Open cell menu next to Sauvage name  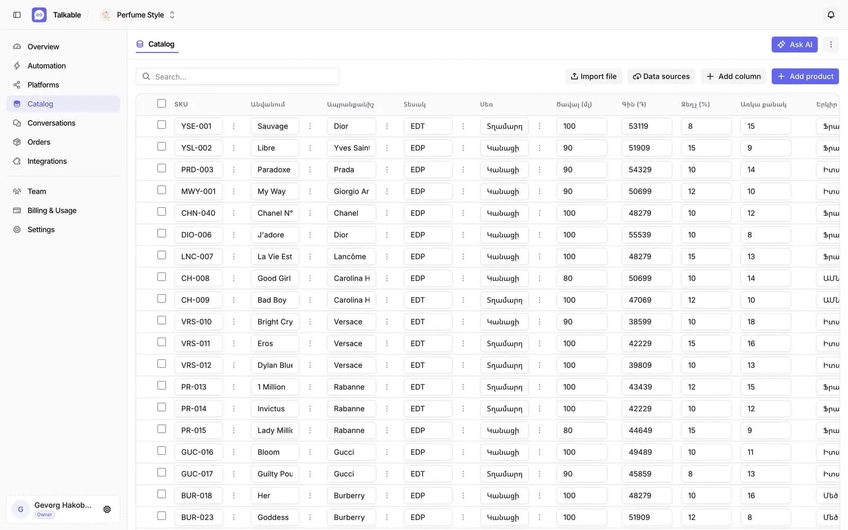click(x=310, y=126)
